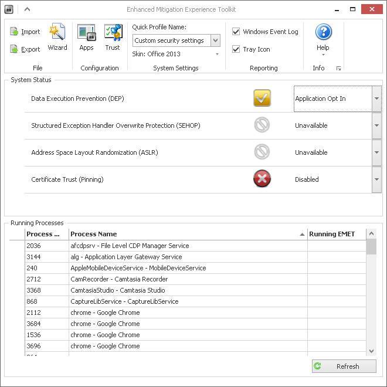Click the SEHOP unavailable status icon

(262, 125)
